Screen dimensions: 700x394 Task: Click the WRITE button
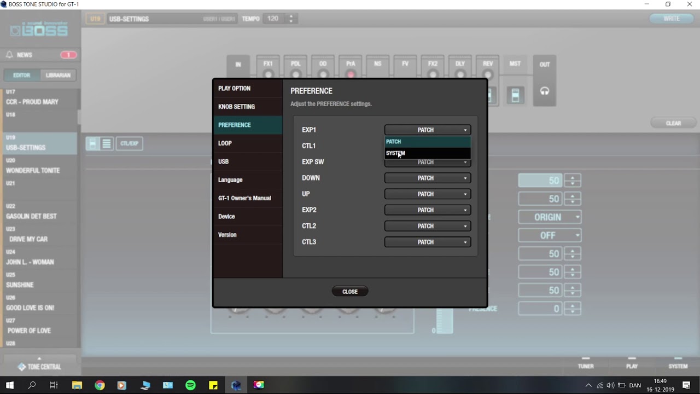tap(671, 19)
